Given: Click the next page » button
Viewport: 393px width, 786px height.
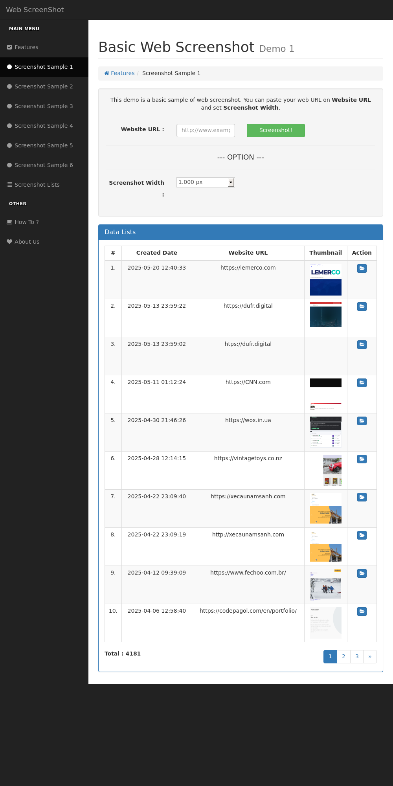Looking at the screenshot, I should (370, 657).
